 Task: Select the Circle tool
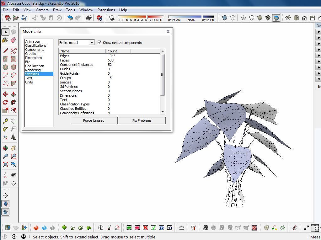pyautogui.click(x=5, y=67)
